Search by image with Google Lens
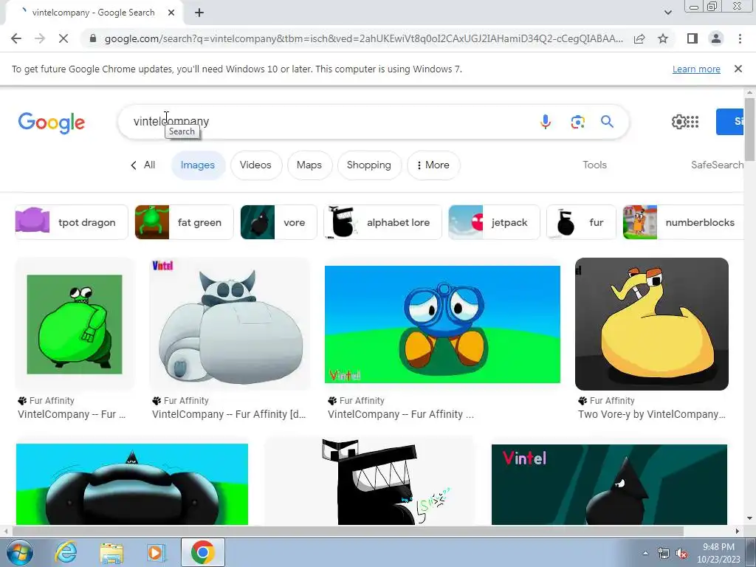This screenshot has height=567, width=756. (x=577, y=122)
